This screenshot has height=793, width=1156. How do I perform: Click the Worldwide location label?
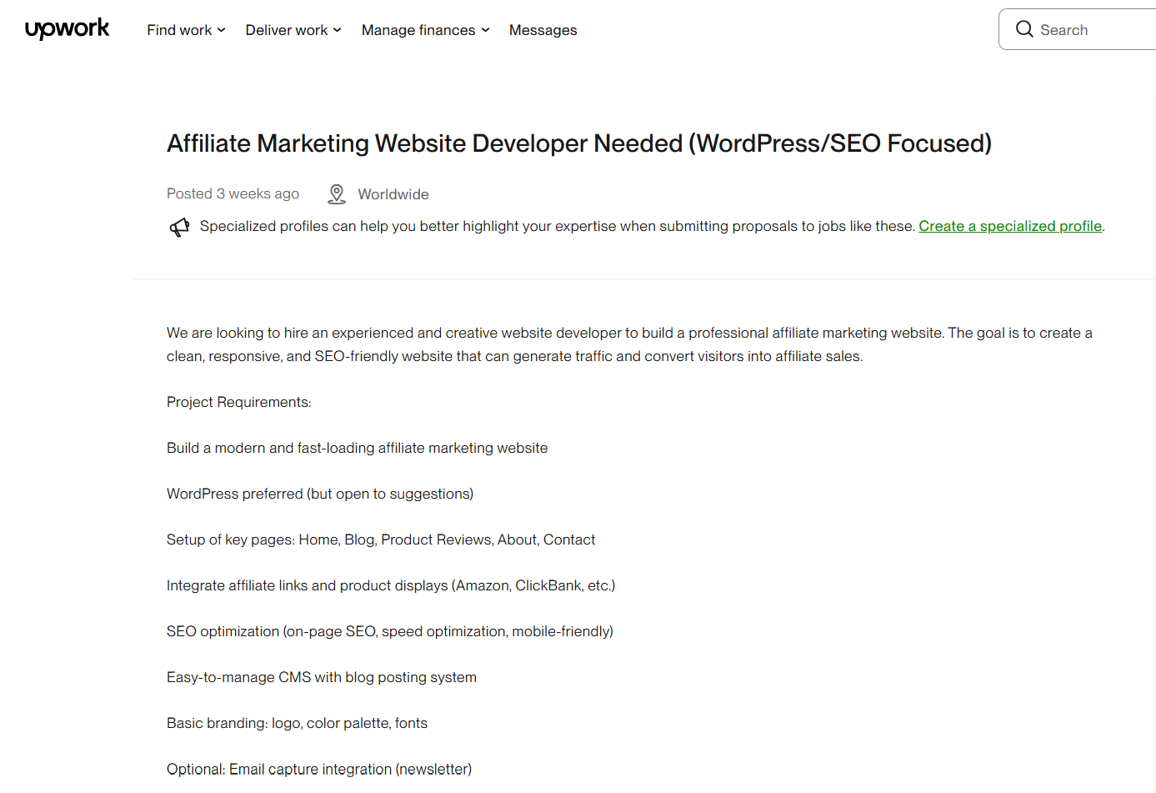click(393, 193)
